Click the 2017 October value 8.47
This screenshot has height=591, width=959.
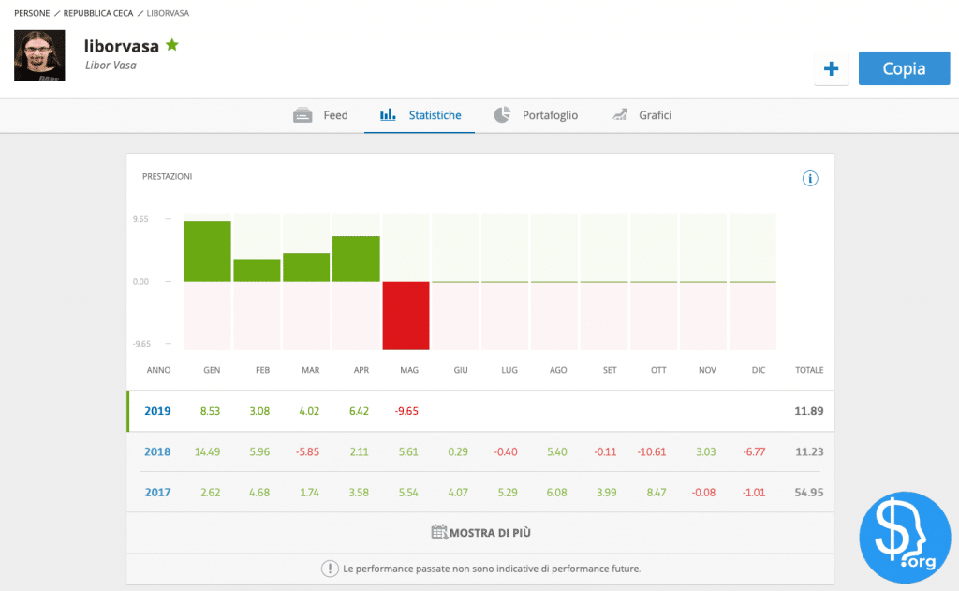[x=657, y=492]
